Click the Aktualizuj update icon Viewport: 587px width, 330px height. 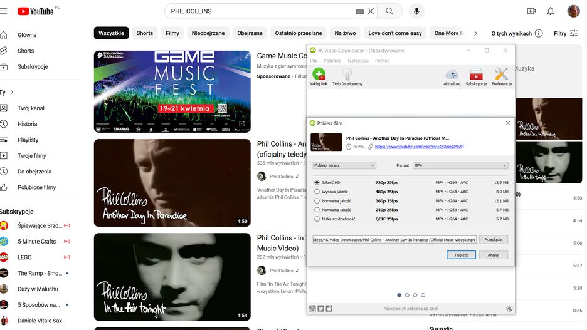coord(452,75)
